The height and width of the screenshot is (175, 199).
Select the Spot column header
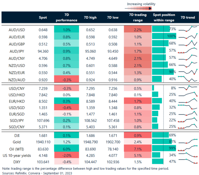coord(43,18)
